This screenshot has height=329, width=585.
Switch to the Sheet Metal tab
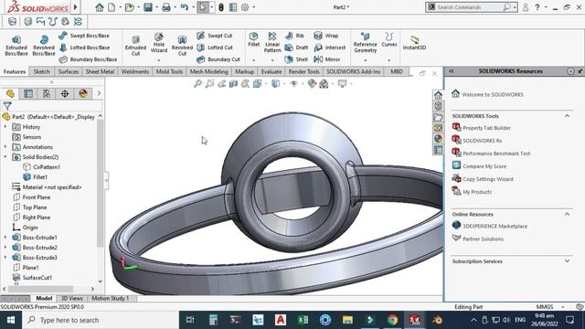coord(100,71)
